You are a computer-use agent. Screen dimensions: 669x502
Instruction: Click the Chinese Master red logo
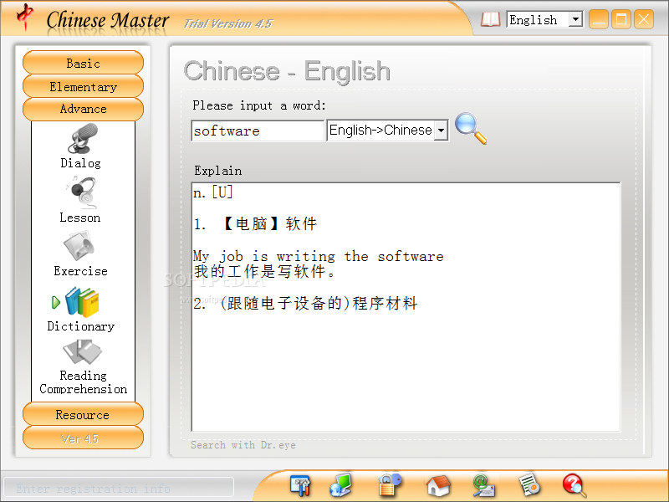tap(25, 17)
